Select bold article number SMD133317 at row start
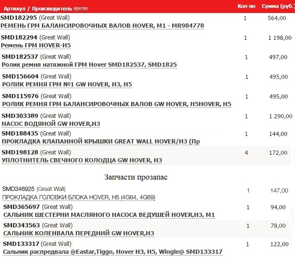The width and height of the screenshot is (295, 258). pos(21,244)
